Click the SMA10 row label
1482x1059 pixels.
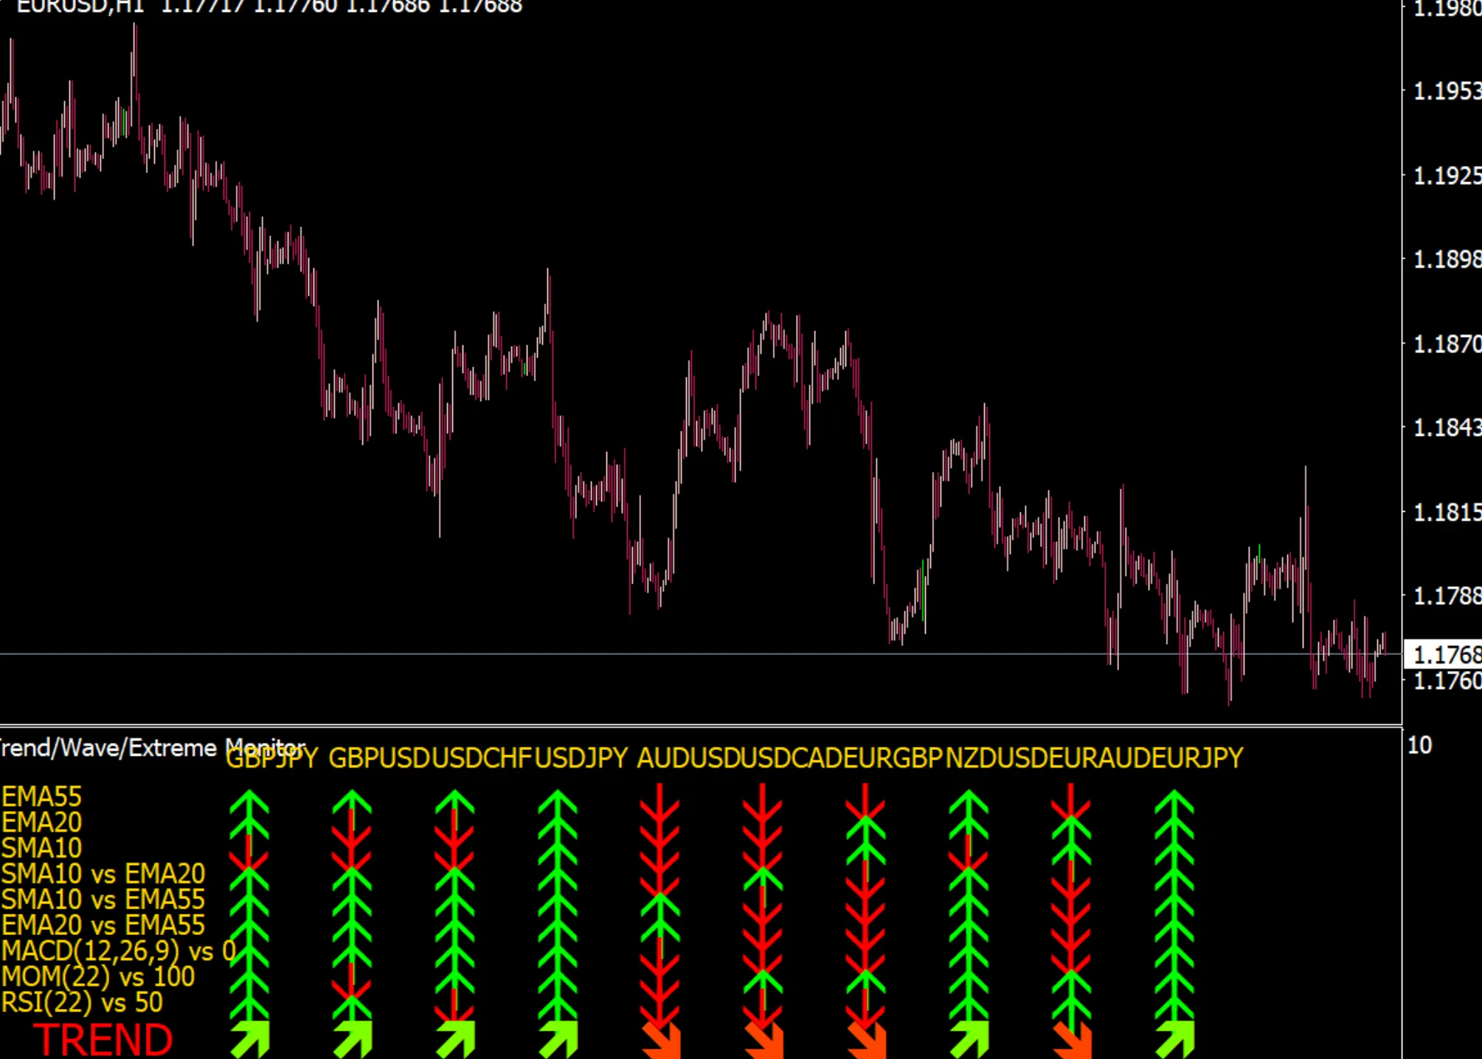click(41, 848)
